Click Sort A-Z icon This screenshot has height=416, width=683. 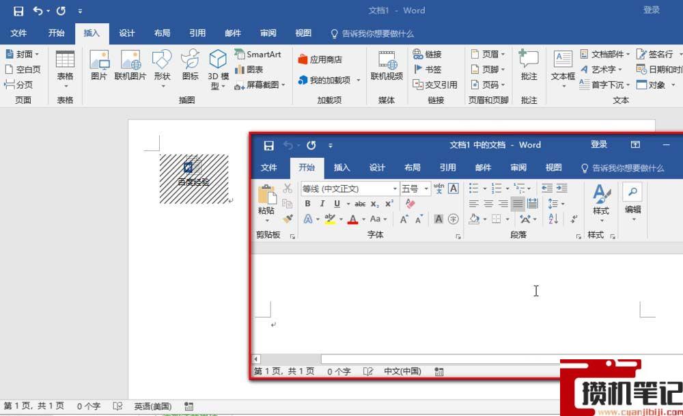pos(553,219)
